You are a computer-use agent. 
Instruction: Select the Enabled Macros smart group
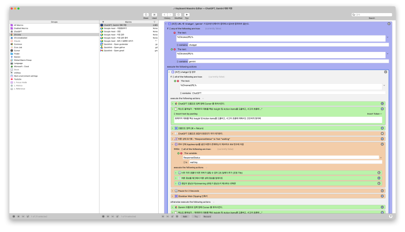tap(20, 28)
